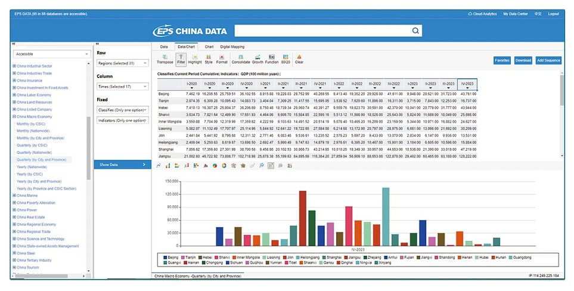This screenshot has height=291, width=574.
Task: Collapse the Row/Column settings panel arrows
Action: point(97,44)
